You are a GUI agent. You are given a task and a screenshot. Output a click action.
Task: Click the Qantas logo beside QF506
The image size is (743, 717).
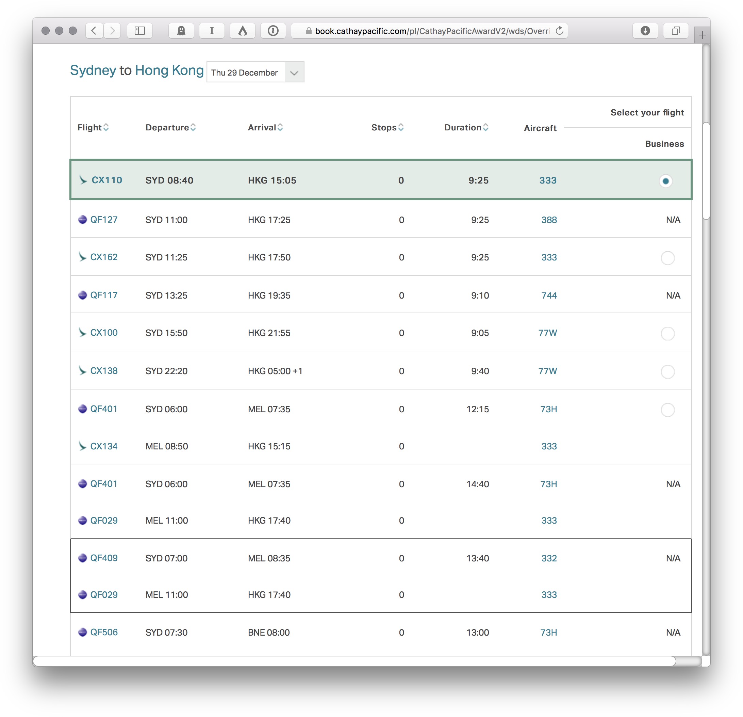(x=82, y=633)
